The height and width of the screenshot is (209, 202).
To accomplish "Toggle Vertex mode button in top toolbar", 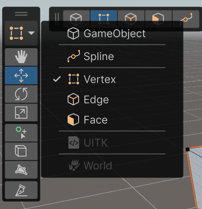I will [x=104, y=19].
